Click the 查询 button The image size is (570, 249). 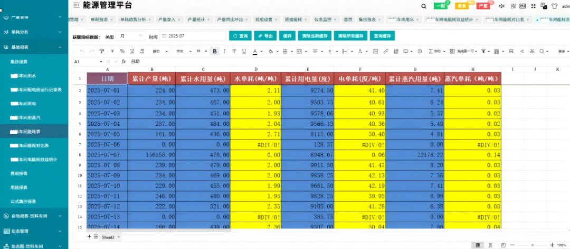(x=240, y=36)
